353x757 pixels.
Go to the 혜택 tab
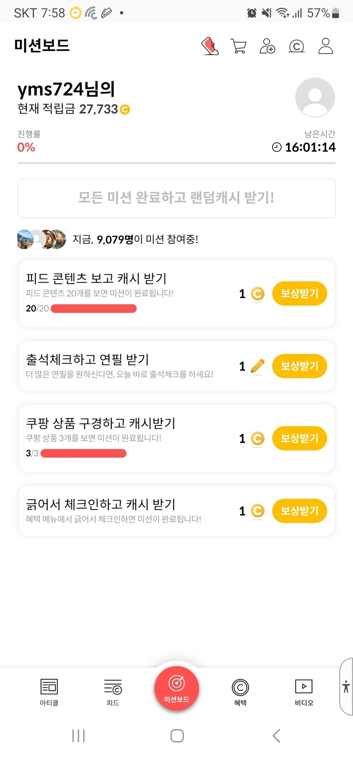tap(240, 692)
